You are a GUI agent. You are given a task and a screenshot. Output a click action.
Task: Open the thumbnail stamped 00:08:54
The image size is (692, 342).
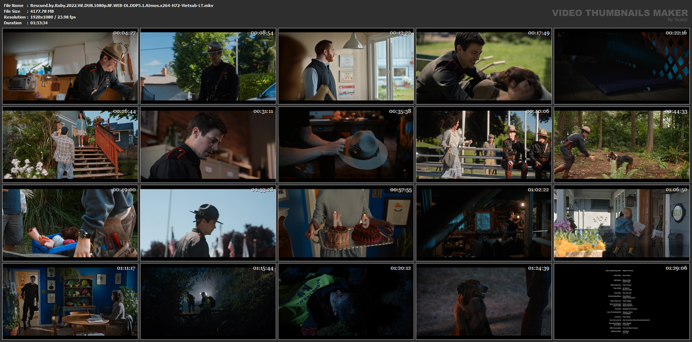(207, 65)
